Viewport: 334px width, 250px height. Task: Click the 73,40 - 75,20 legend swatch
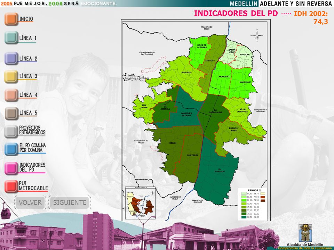coord(244,204)
